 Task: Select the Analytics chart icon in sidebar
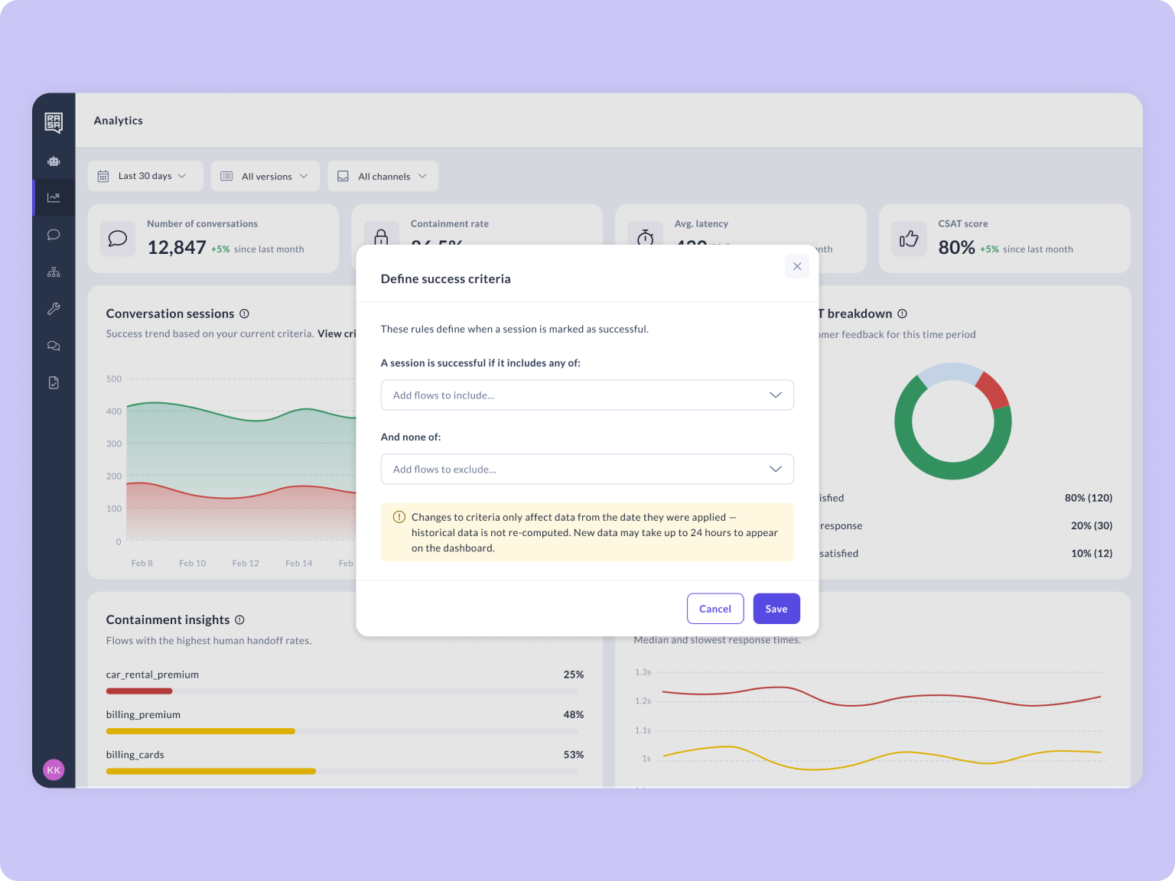[x=54, y=197]
